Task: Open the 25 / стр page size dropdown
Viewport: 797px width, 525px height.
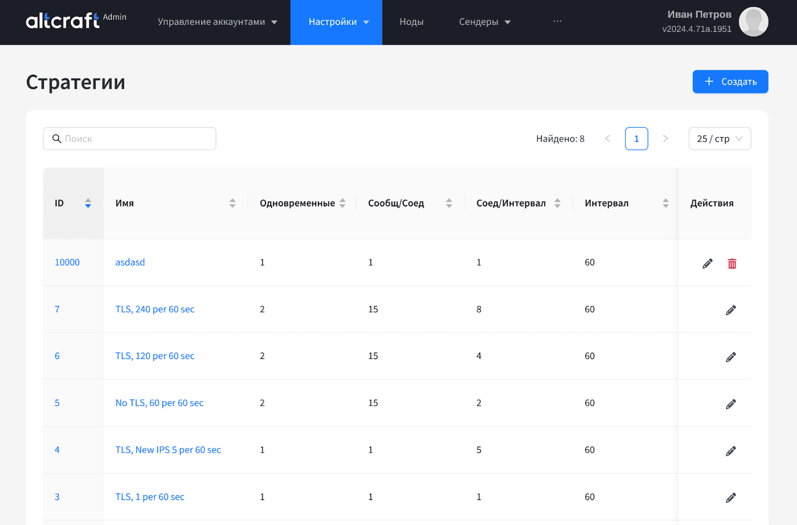Action: 719,139
